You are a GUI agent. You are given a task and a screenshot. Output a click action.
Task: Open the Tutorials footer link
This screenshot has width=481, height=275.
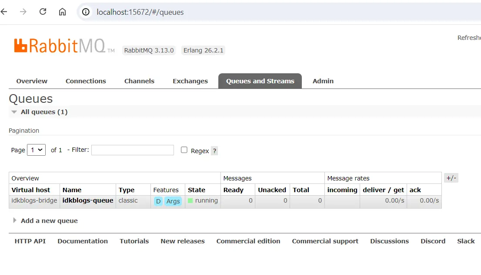pos(134,241)
